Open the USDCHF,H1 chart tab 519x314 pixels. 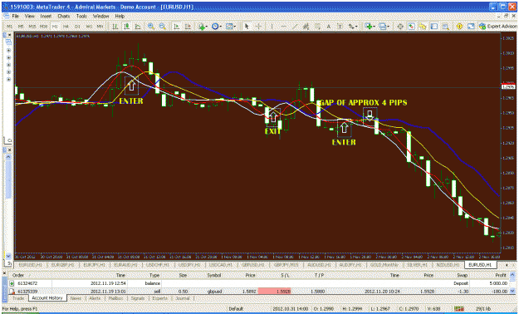(159, 265)
